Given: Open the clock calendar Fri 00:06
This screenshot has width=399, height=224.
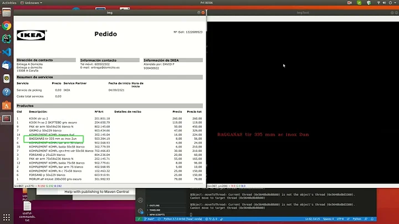Looking at the screenshot, I should click(x=206, y=3).
